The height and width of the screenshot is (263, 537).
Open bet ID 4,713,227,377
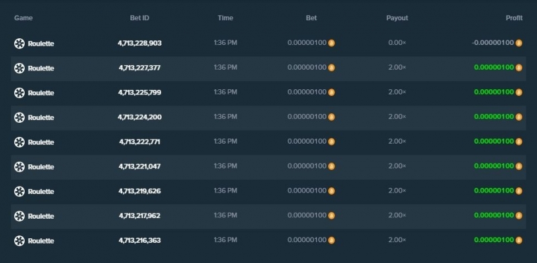click(140, 68)
